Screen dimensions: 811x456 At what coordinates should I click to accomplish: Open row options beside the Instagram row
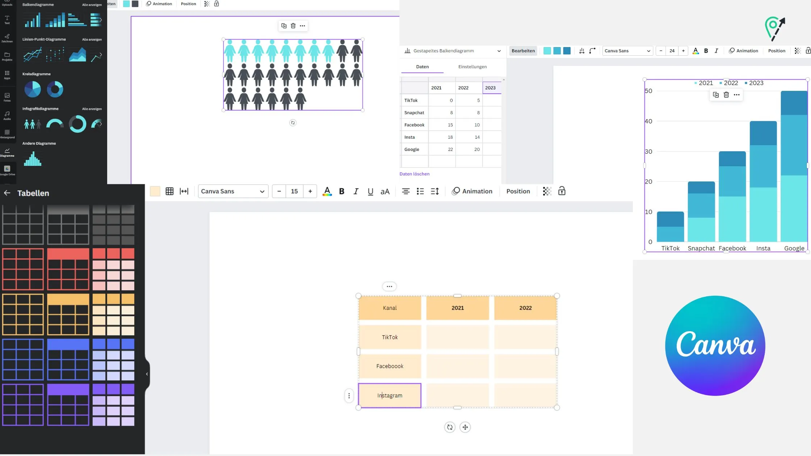[x=349, y=396]
